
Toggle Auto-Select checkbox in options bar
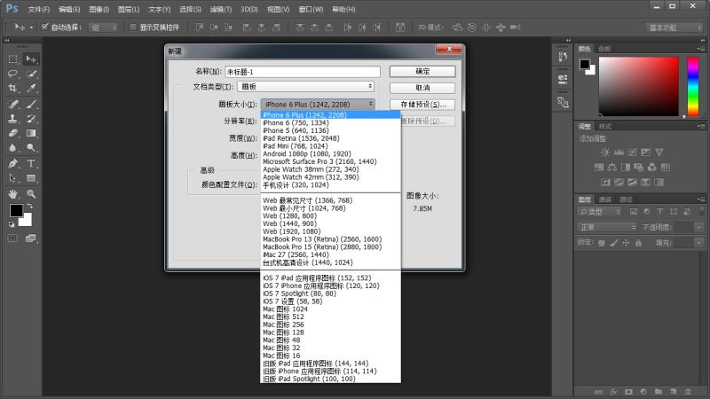(x=44, y=27)
